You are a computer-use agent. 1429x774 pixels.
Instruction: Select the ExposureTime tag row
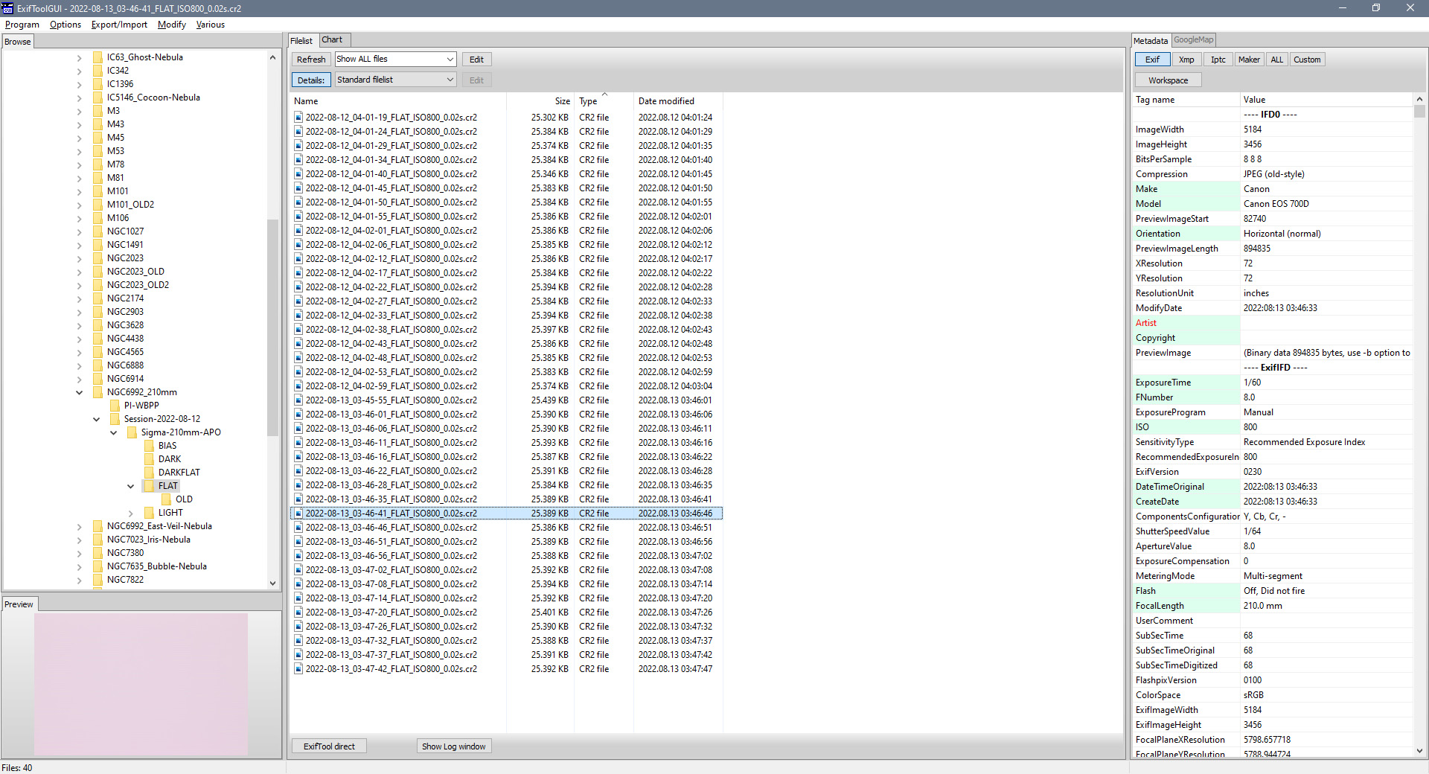point(1273,383)
